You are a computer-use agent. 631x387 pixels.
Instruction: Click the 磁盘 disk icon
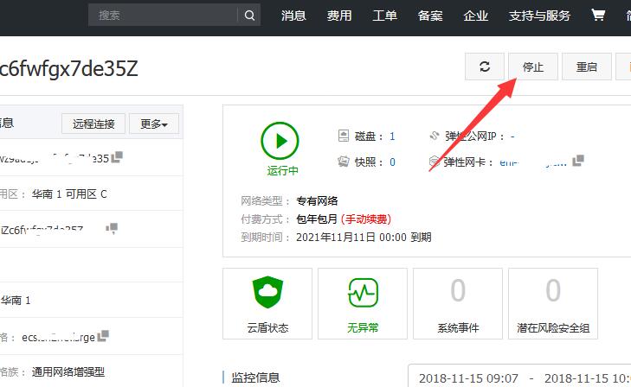pos(344,136)
